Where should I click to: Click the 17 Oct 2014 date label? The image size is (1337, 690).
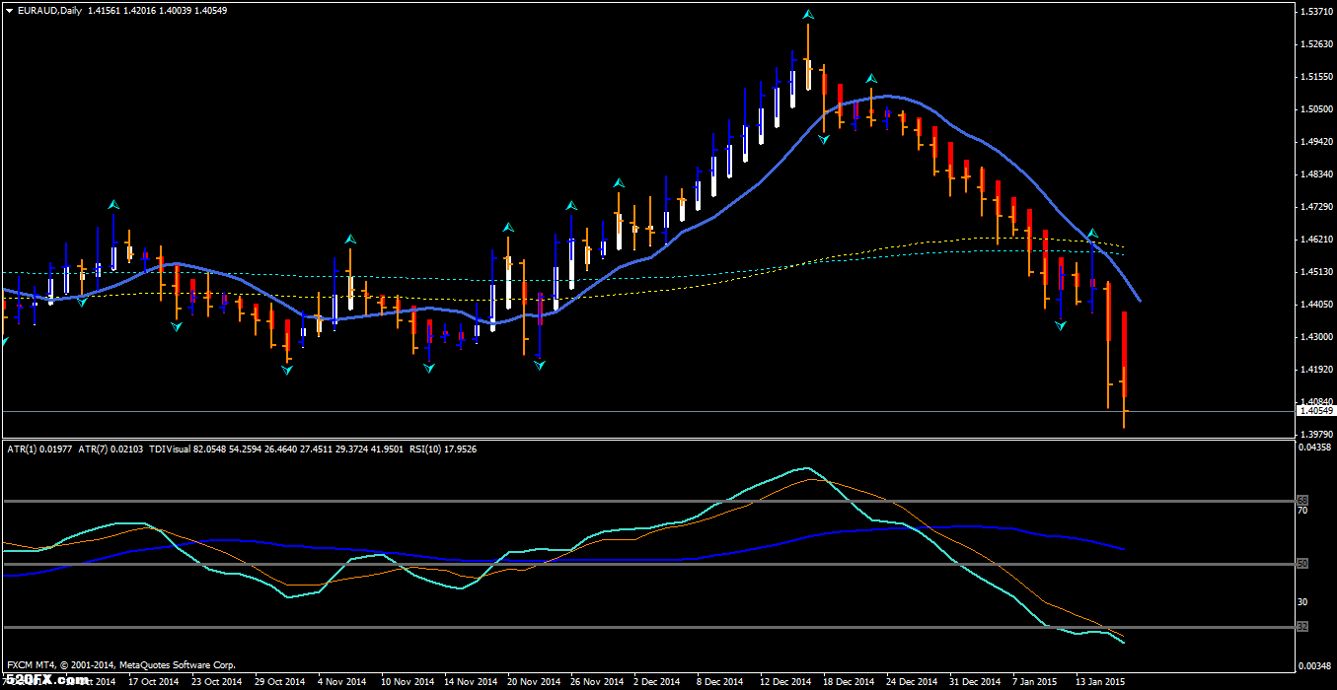(x=155, y=681)
